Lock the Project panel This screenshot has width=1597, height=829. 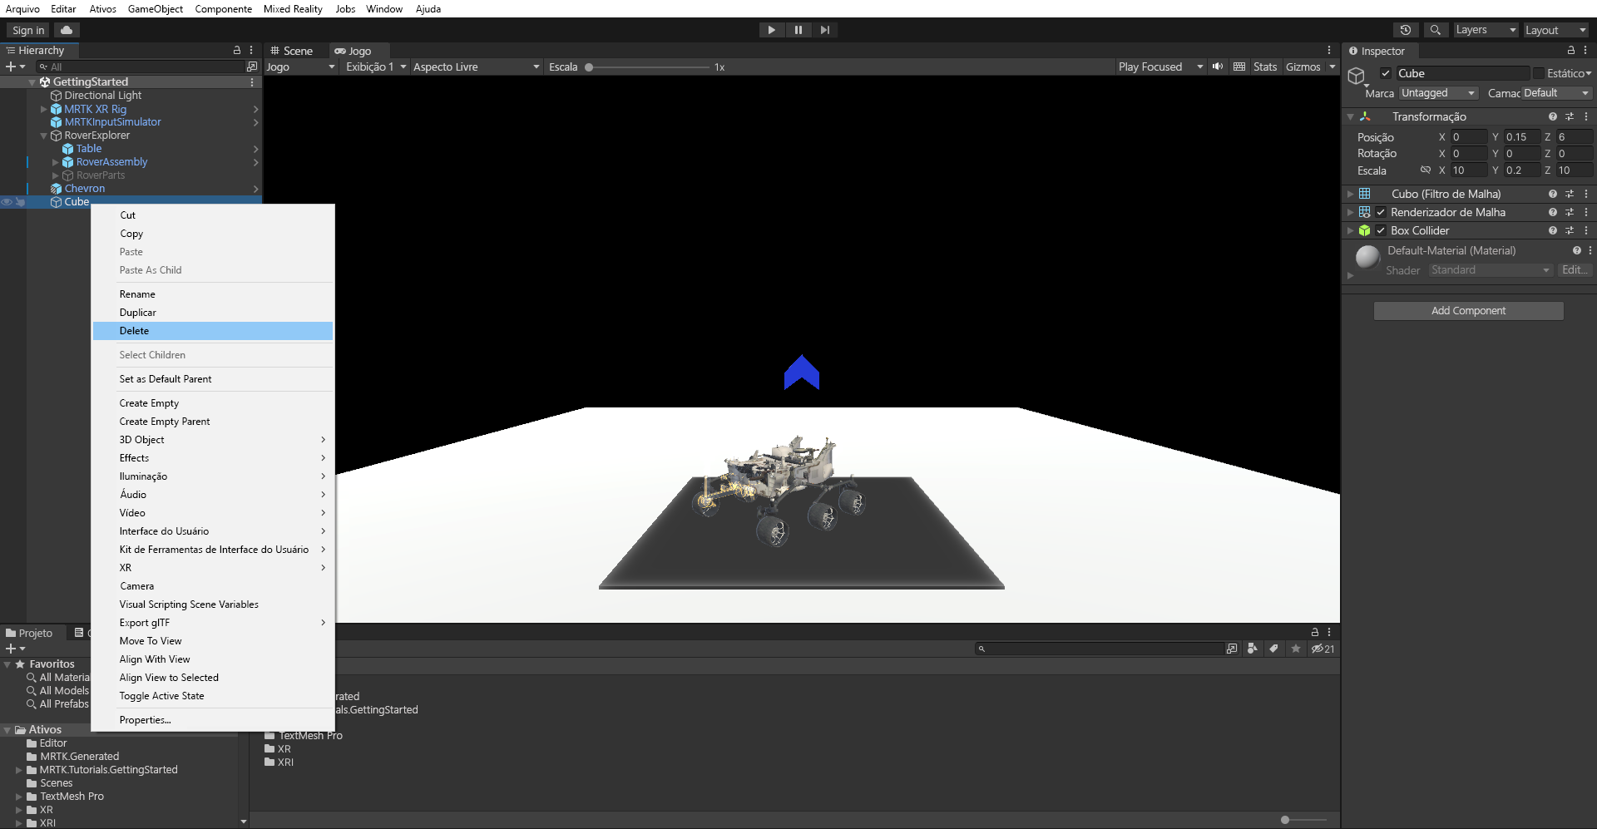click(x=1315, y=632)
